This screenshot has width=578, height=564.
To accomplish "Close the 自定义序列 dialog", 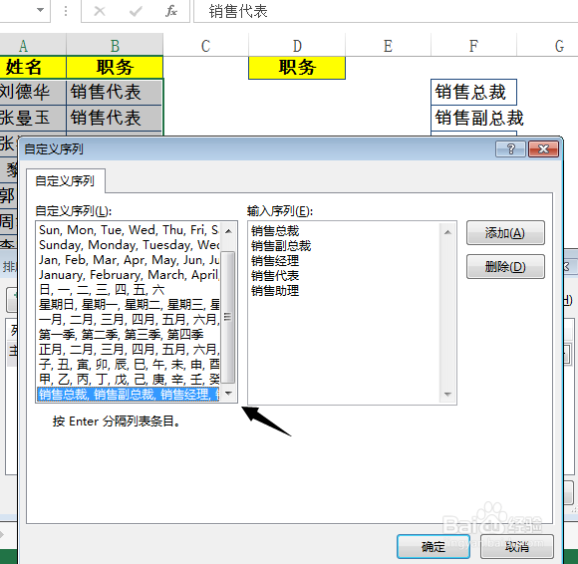I will click(x=543, y=149).
